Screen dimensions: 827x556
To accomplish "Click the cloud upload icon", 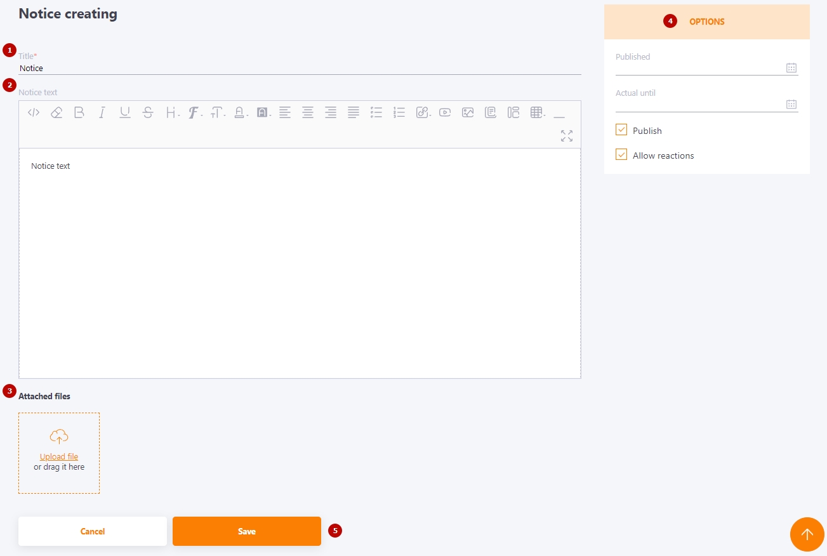I will [x=59, y=437].
